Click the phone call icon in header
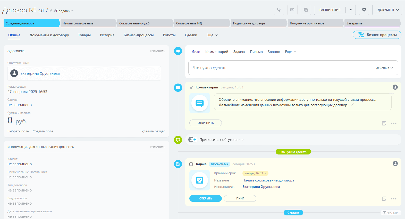 tap(279, 10)
